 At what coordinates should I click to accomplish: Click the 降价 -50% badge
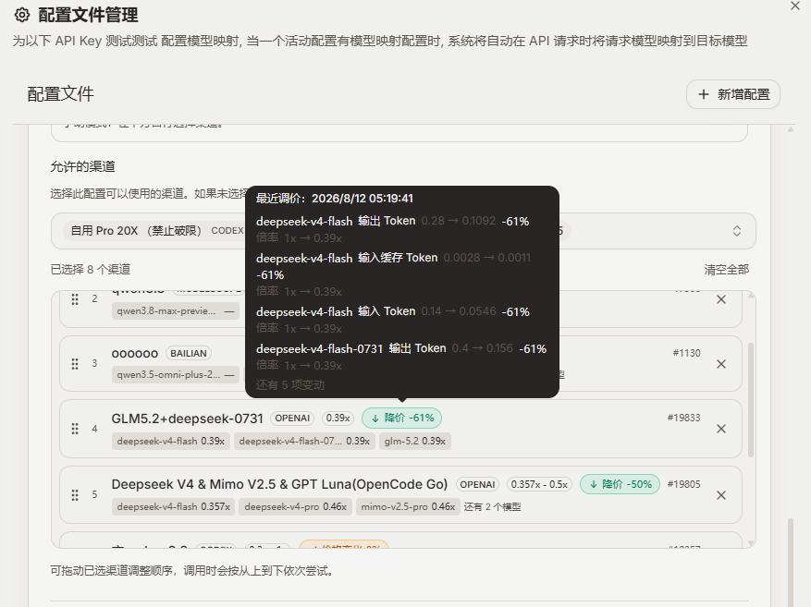tap(620, 484)
